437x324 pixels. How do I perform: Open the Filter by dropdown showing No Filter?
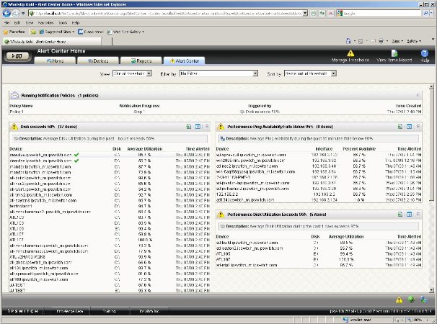(x=218, y=73)
